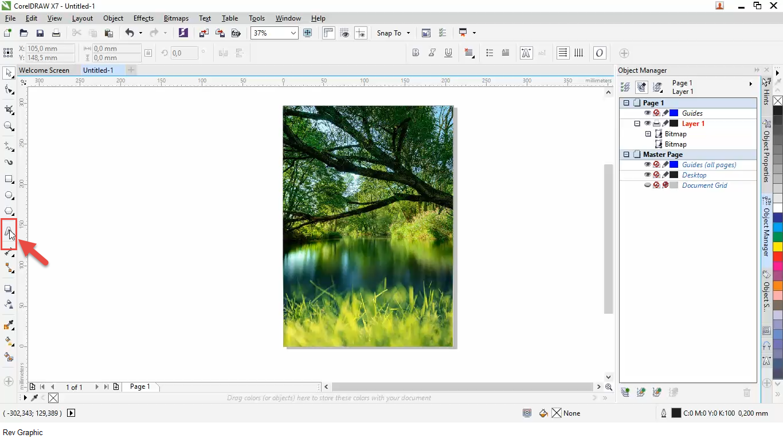This screenshot has width=783, height=442.
Task: Select the Transparency tool
Action: (x=9, y=305)
